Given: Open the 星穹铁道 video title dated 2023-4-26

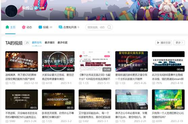Looking at the screenshot, I should click(131, 77).
